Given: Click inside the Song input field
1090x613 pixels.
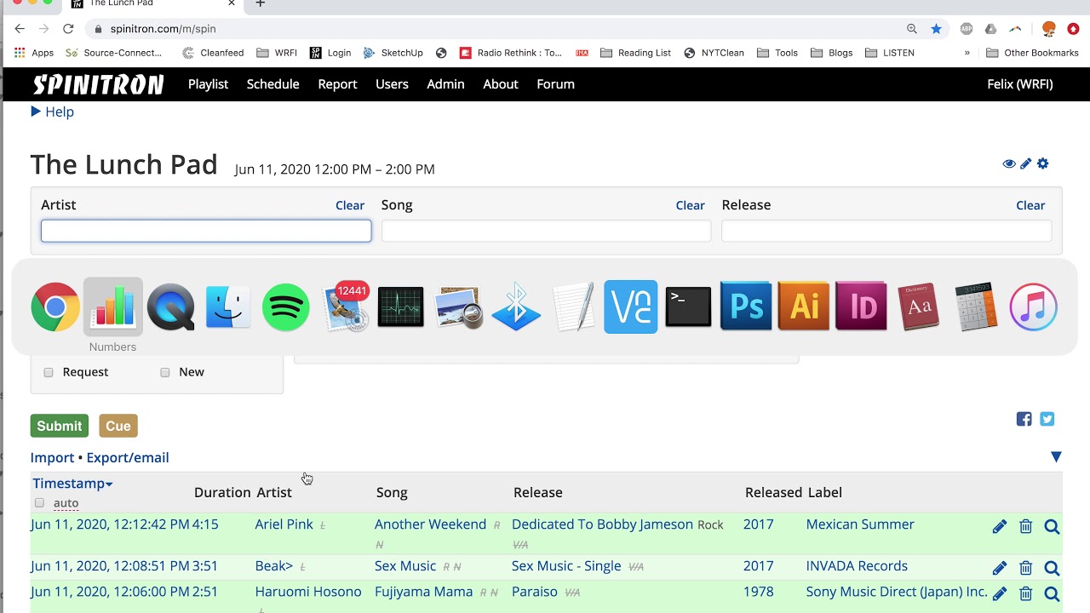Looking at the screenshot, I should click(546, 231).
